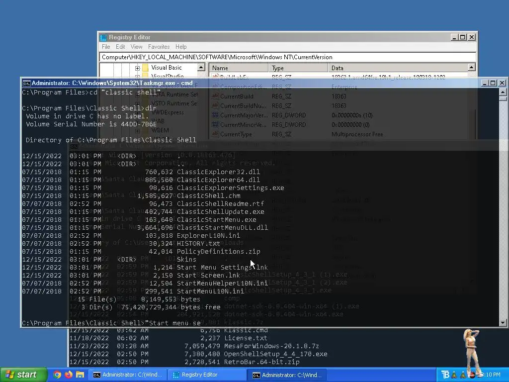Click the Registry Editor address path field
The width and height of the screenshot is (509, 382).
pyautogui.click(x=288, y=57)
